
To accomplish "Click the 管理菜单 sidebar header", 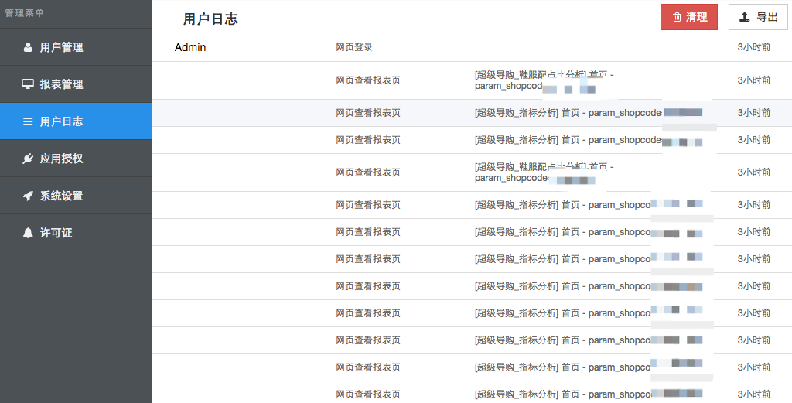I will click(x=25, y=13).
